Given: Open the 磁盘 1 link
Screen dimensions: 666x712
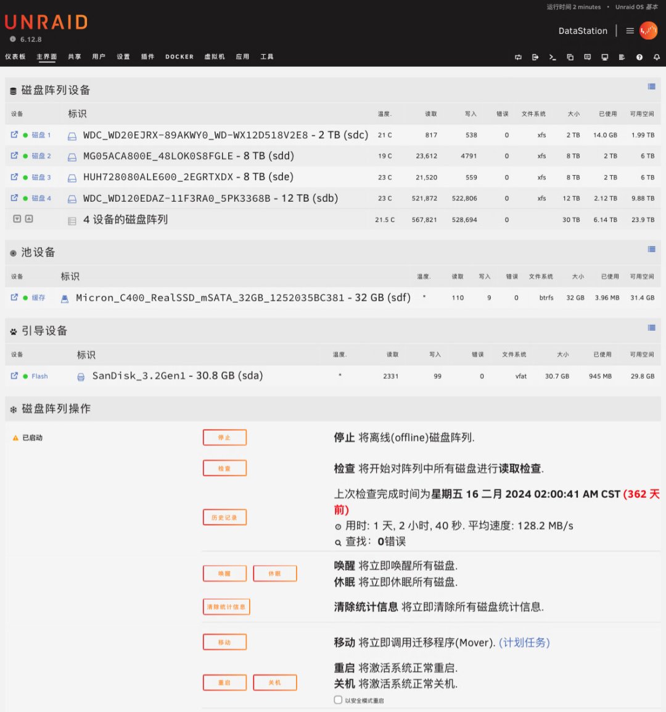Looking at the screenshot, I should tap(41, 135).
